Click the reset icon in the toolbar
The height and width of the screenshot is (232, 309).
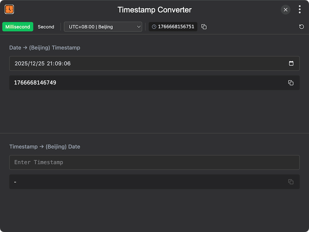[301, 27]
